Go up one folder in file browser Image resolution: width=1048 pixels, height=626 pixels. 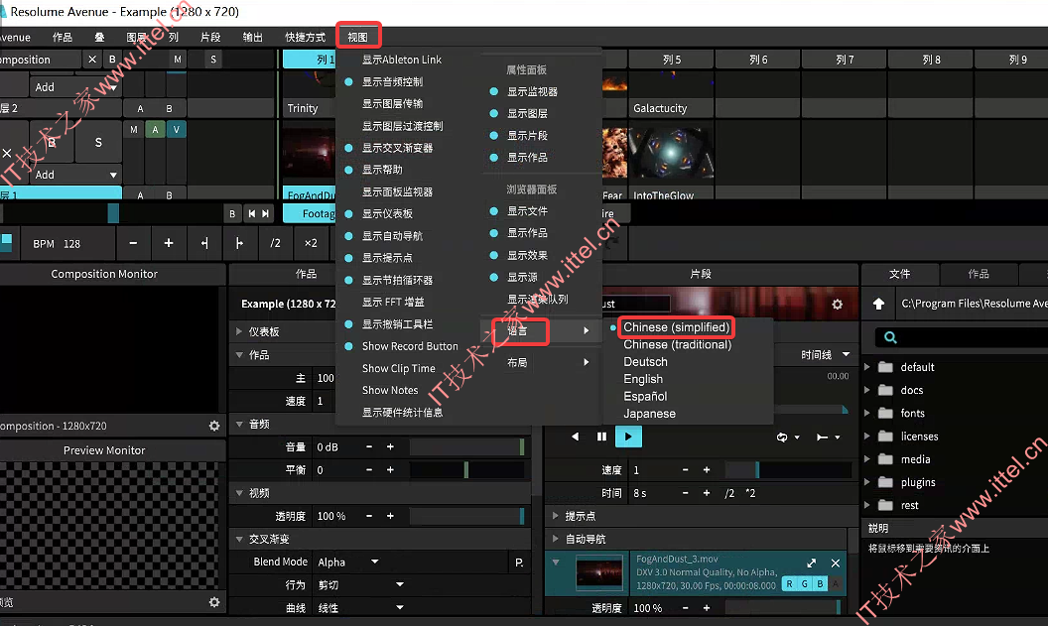click(878, 304)
